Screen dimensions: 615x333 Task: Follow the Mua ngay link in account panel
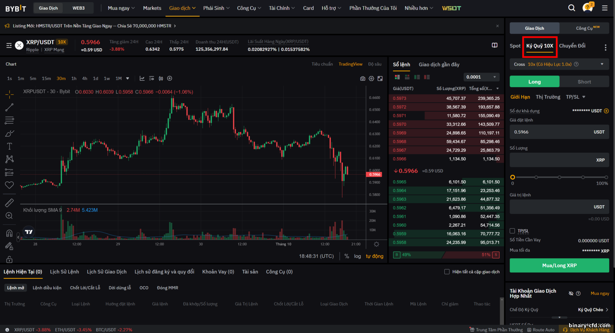600,293
